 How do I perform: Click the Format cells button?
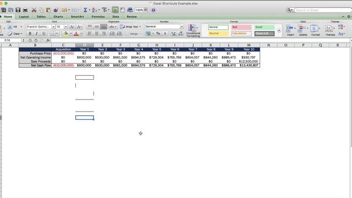click(315, 30)
